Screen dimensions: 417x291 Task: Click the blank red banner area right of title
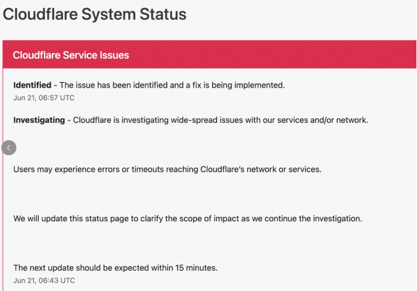268,55
